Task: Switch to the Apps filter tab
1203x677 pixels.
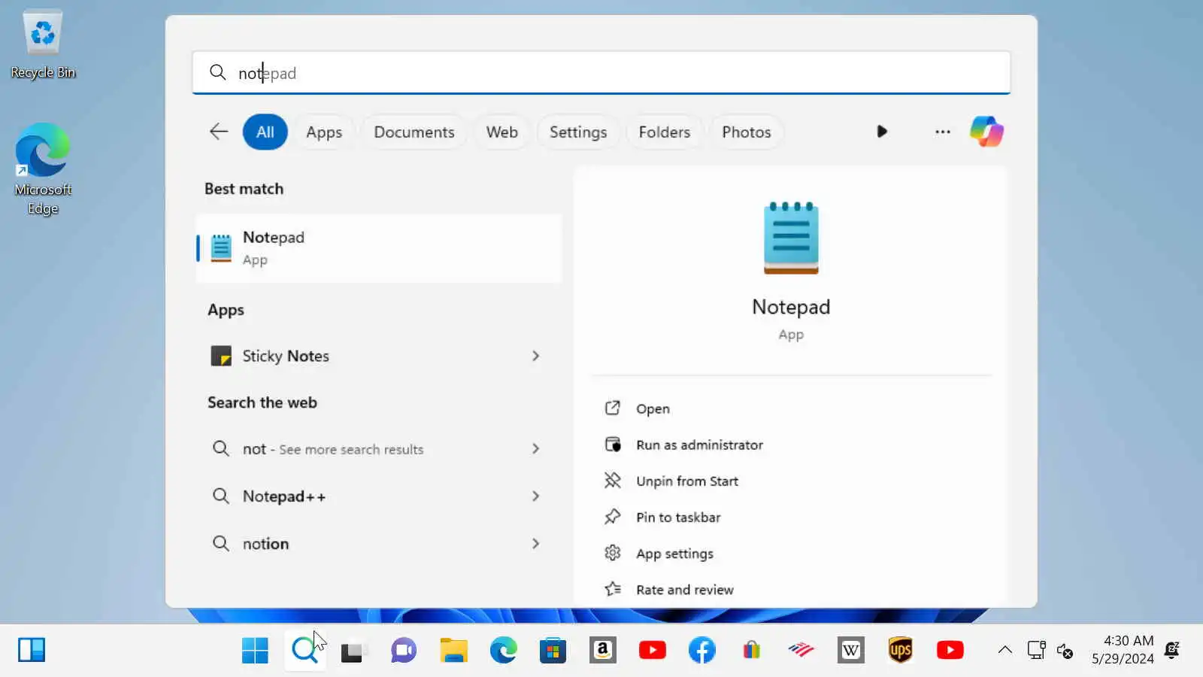Action: coord(324,132)
